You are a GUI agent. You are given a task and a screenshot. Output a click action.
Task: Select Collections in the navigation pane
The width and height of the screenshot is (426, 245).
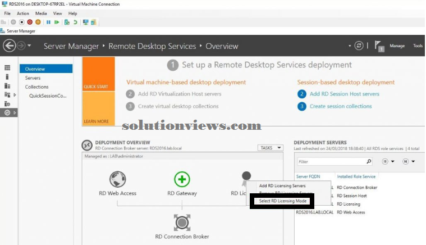(36, 87)
